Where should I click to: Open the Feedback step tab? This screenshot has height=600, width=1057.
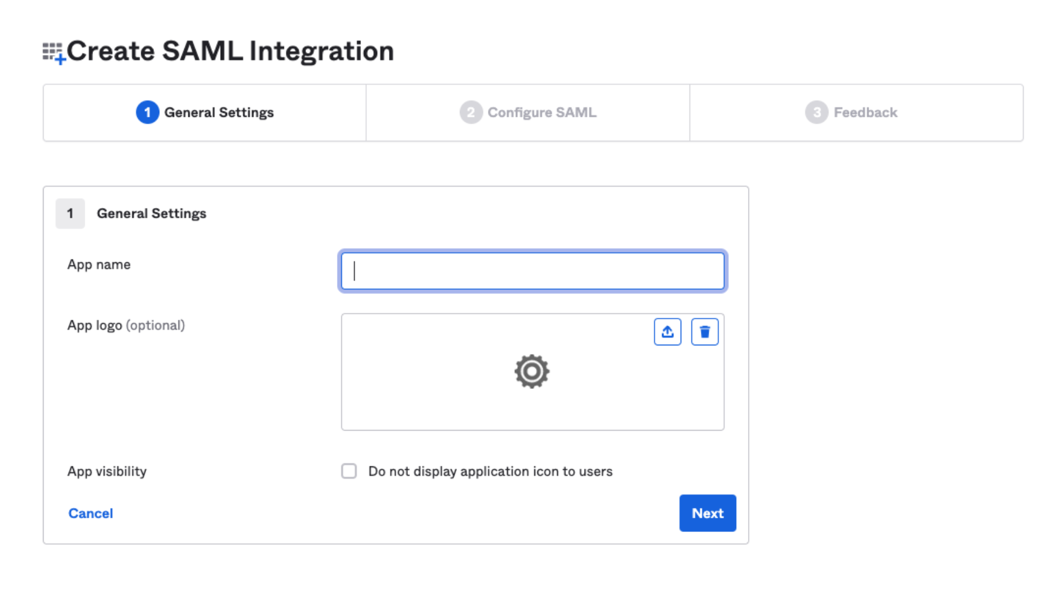(x=865, y=112)
